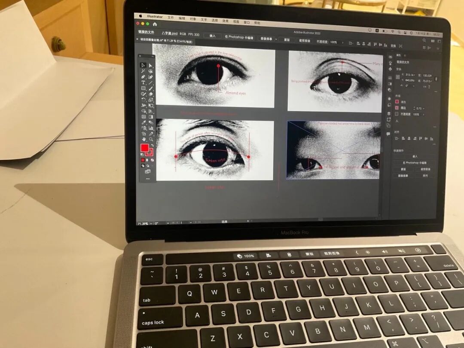
Task: Select the Eraser tool
Action: pos(151,94)
